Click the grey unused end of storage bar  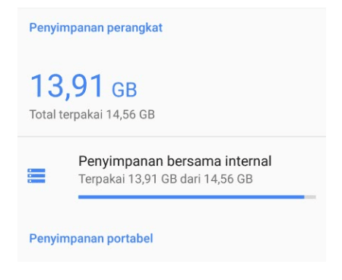[x=310, y=197]
